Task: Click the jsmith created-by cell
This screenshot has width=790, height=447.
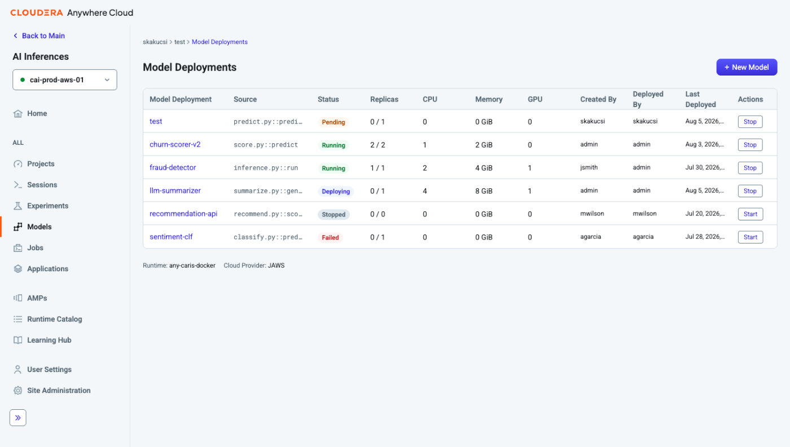Action: point(589,167)
